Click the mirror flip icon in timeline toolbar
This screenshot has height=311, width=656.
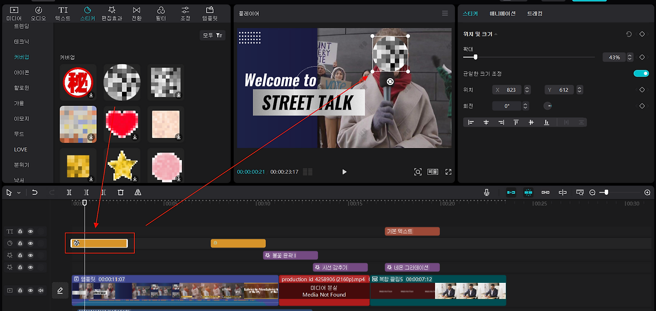138,192
